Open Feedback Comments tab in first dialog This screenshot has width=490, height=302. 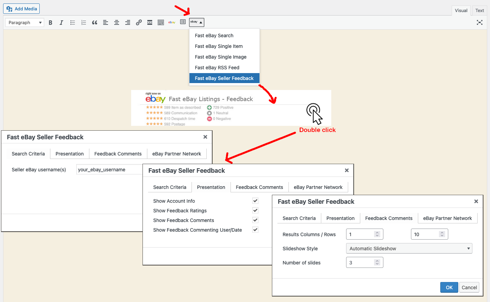click(x=118, y=154)
